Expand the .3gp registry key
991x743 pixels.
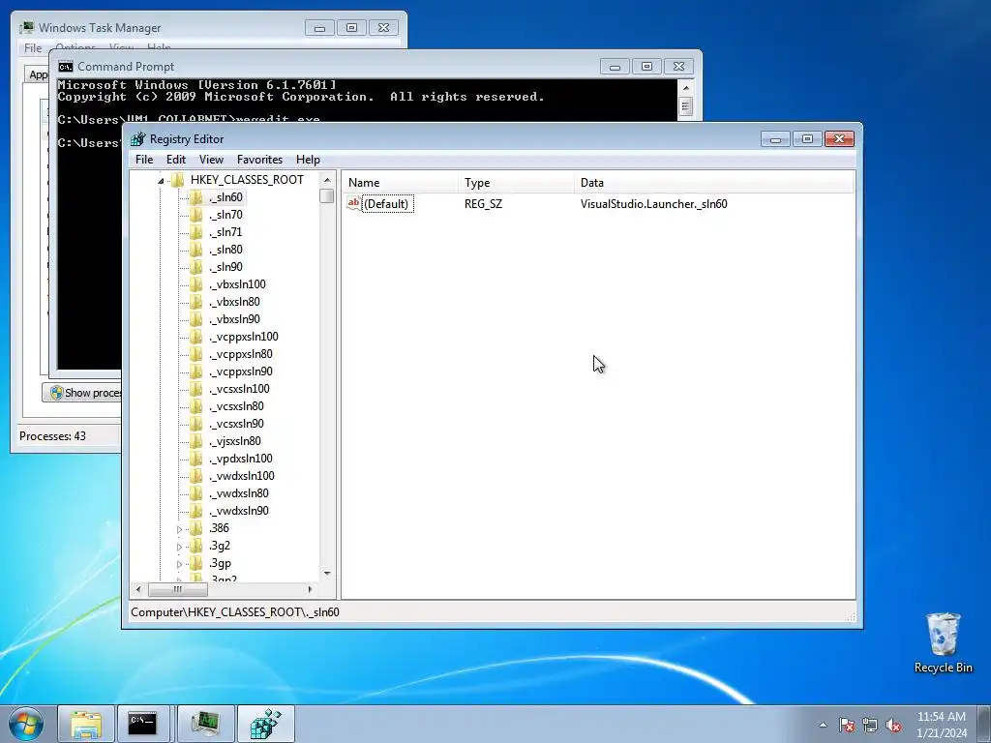(179, 564)
